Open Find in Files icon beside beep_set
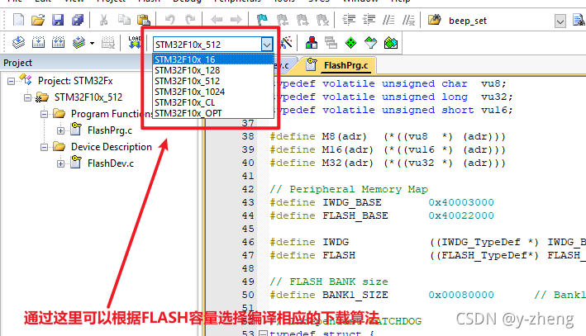The image size is (586, 336). (435, 20)
